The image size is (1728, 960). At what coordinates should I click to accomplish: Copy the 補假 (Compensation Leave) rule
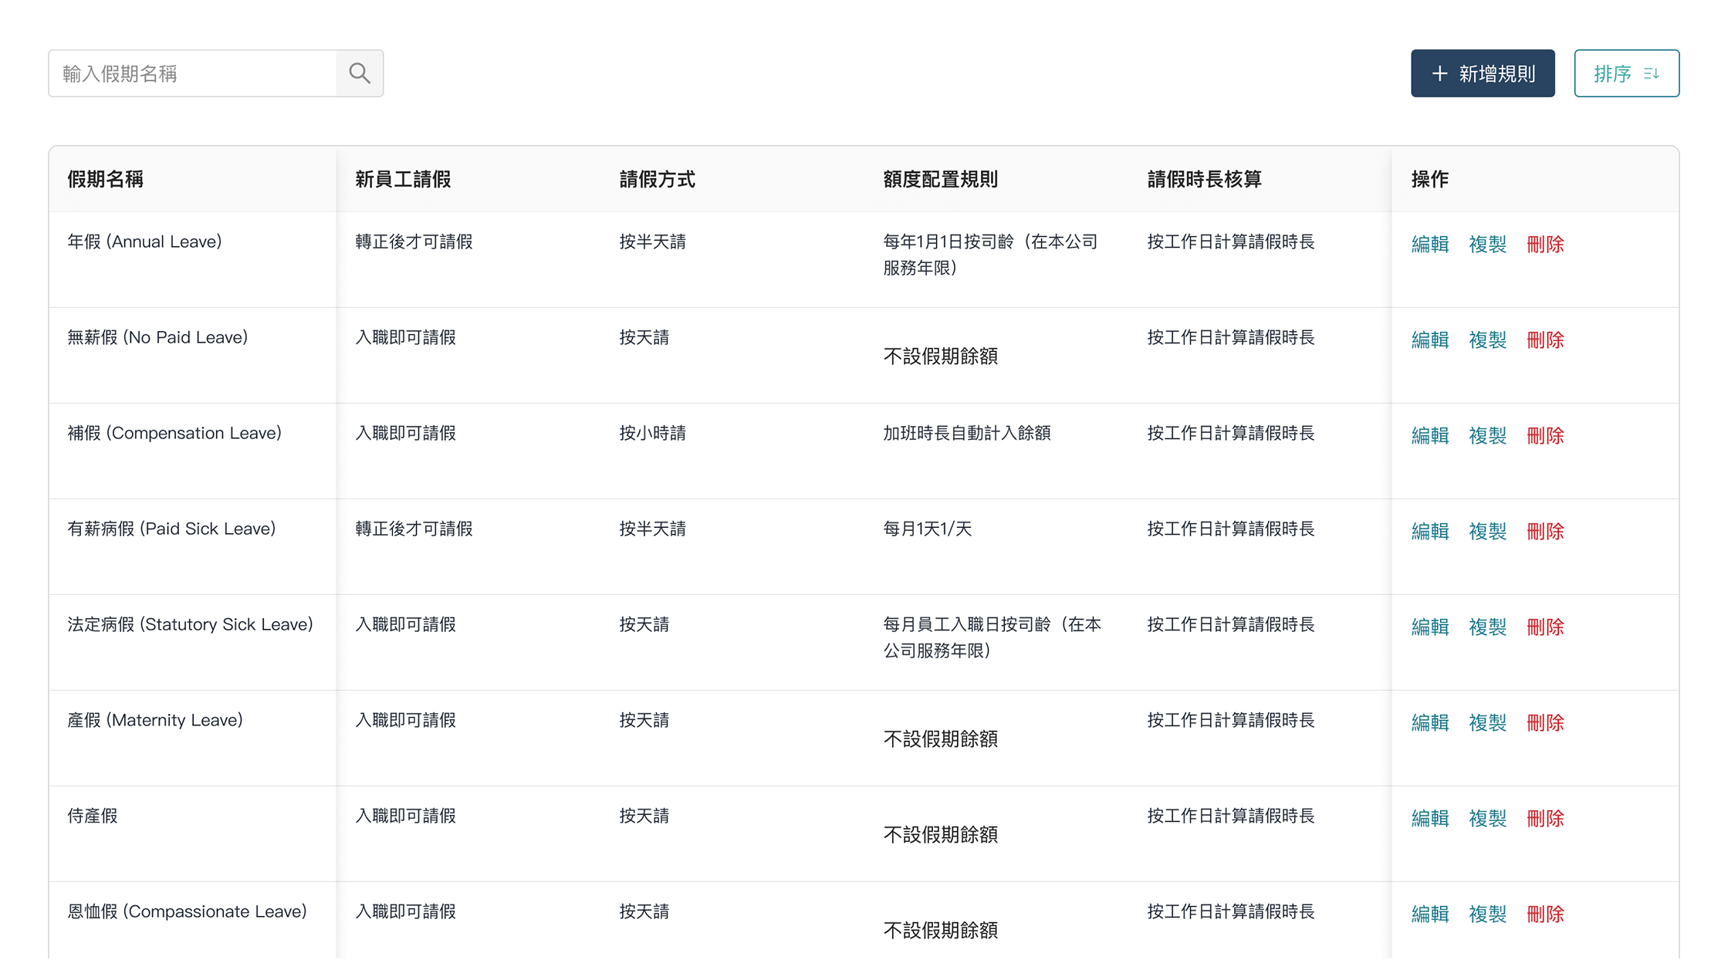[x=1487, y=435]
